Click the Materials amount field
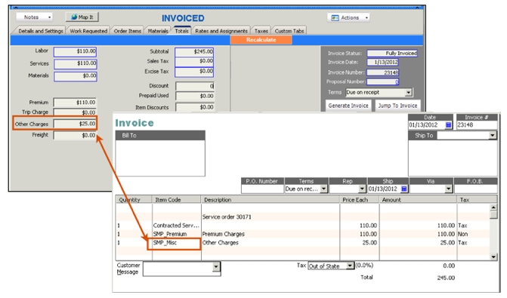This screenshot has height=298, width=507. [76, 76]
